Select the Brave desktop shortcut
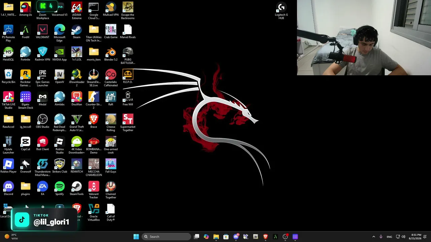Screen dimensions: 431x242 point(94,121)
